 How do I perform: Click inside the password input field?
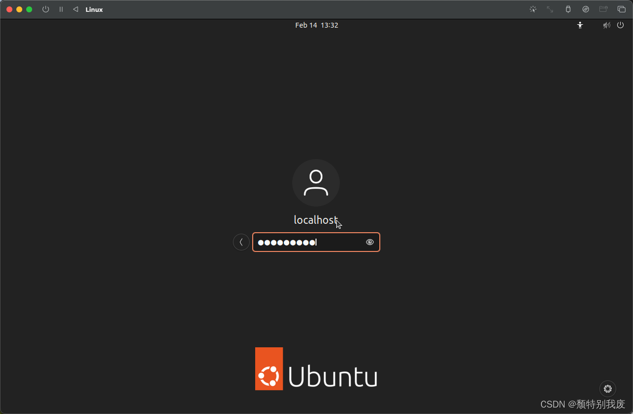click(x=316, y=242)
